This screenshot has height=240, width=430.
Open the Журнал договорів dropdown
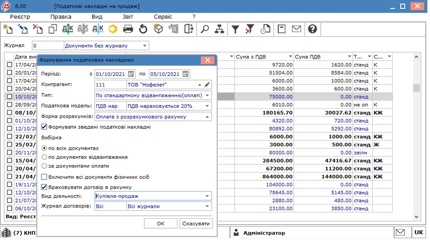(x=207, y=206)
